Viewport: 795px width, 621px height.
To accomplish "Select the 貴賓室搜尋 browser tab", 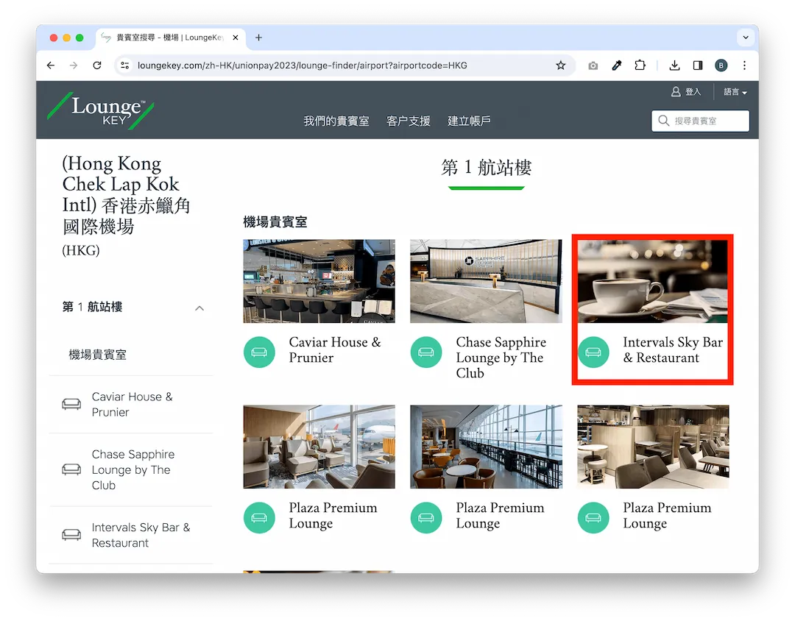I will point(170,38).
